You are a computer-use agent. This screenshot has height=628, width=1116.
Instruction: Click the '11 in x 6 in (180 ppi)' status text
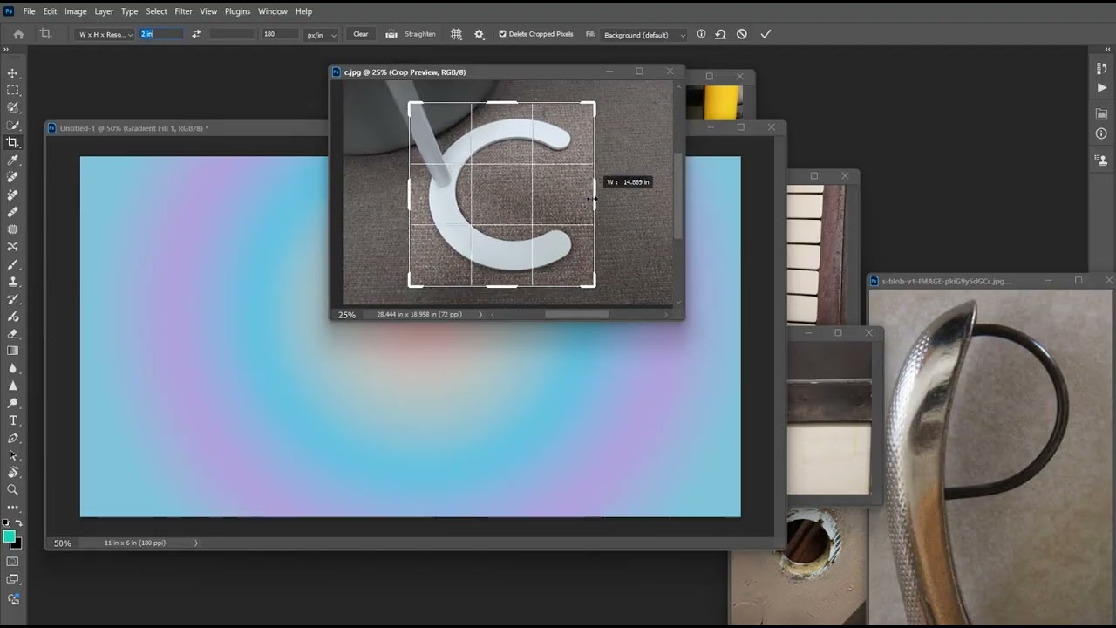point(135,543)
